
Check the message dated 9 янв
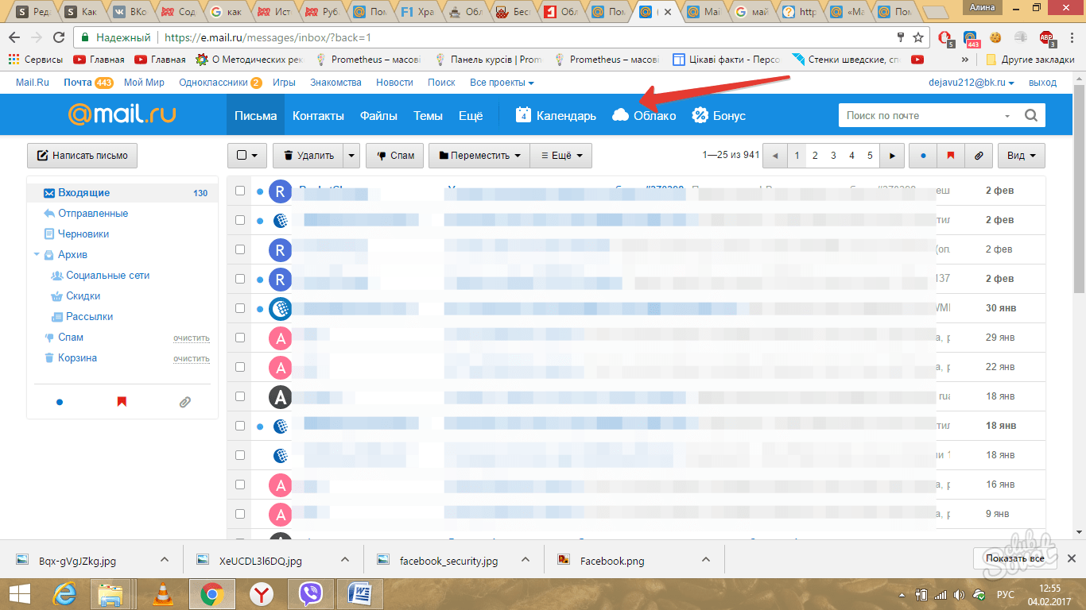pyautogui.click(x=240, y=514)
